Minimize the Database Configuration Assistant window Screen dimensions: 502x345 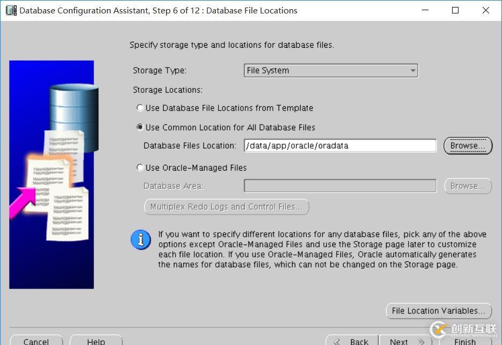[x=425, y=10]
